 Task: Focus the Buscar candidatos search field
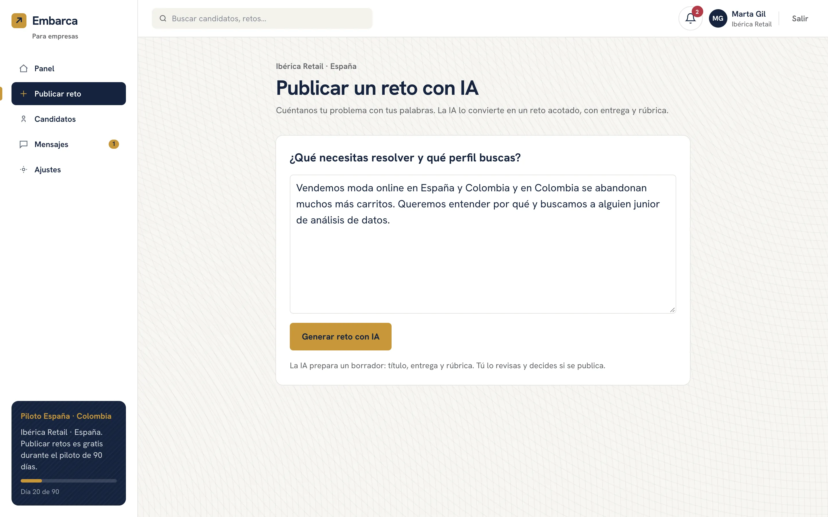coord(262,18)
